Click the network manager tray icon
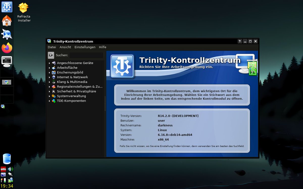Image resolution: width=303 pixels, height=189 pixels. (10, 180)
